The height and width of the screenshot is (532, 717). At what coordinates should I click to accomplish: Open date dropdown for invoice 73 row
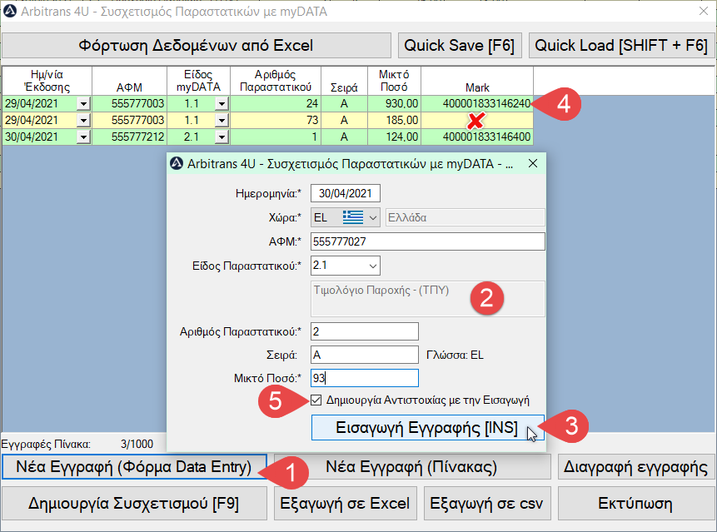point(83,120)
